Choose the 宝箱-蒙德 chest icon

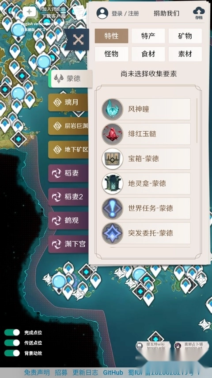[x=112, y=159]
